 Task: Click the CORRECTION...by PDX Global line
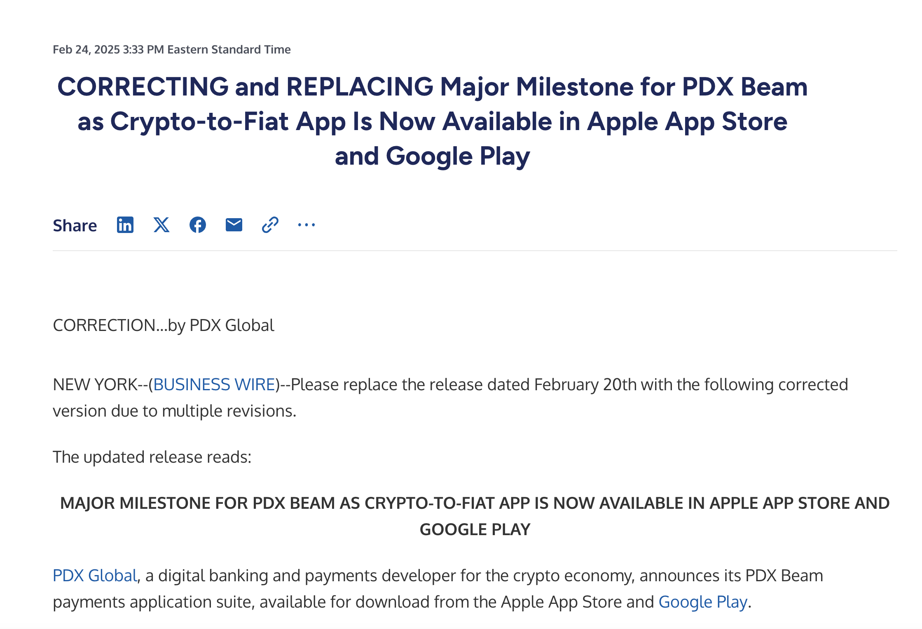163,326
